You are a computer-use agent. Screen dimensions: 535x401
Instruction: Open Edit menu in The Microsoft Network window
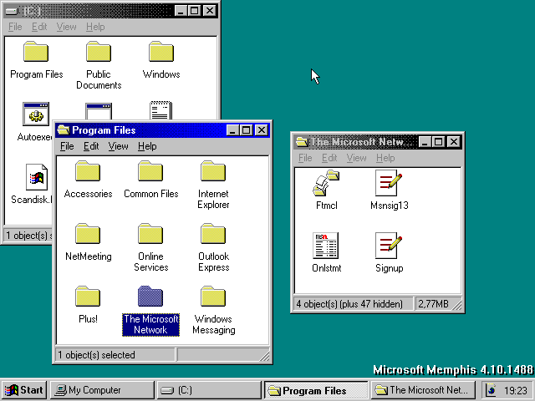coord(329,158)
